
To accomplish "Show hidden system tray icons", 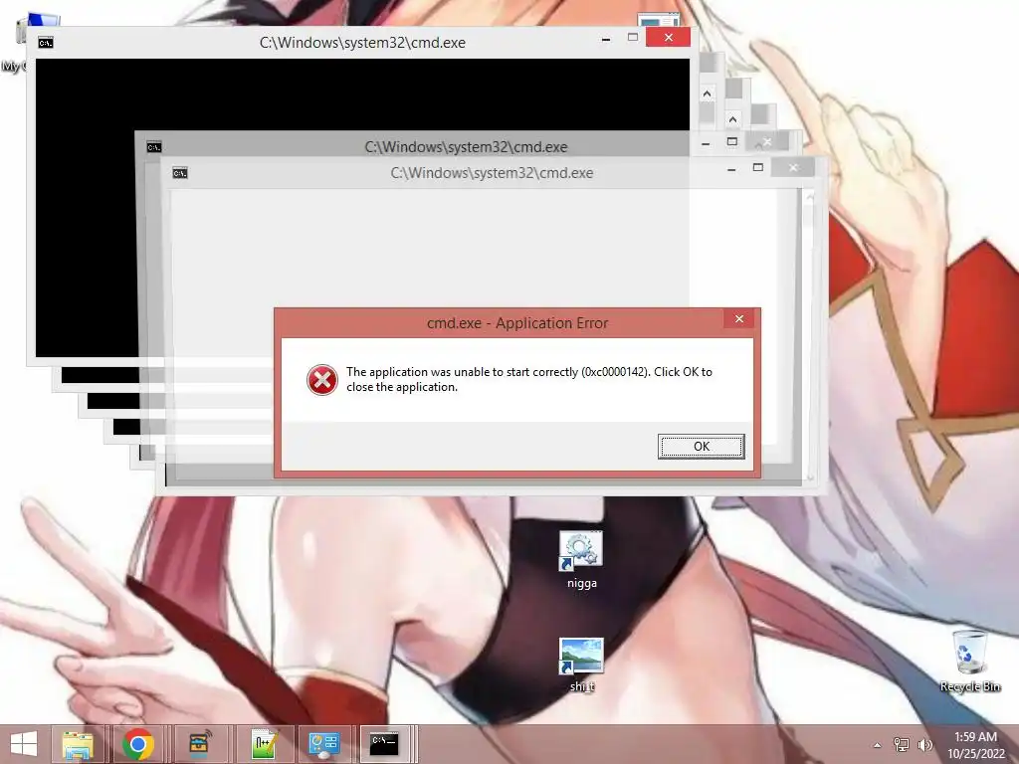I will click(878, 745).
